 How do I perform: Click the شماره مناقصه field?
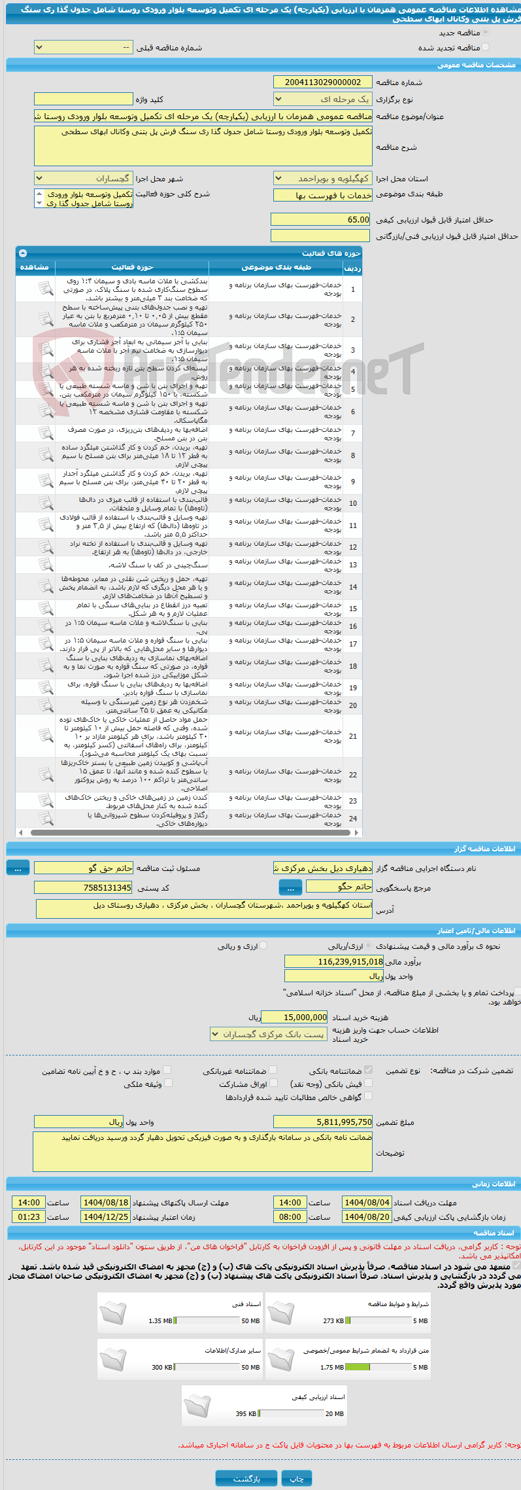pos(323,82)
